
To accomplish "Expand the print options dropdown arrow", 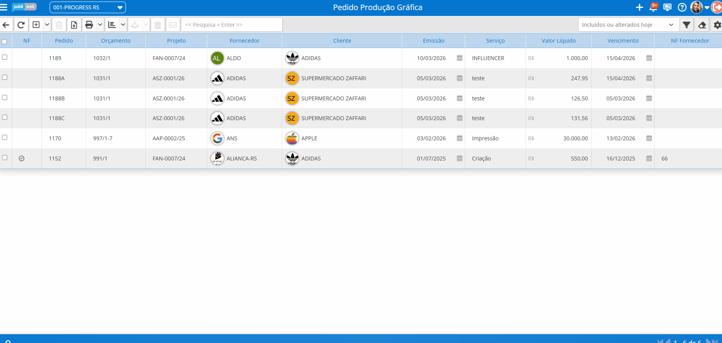I will [x=100, y=25].
